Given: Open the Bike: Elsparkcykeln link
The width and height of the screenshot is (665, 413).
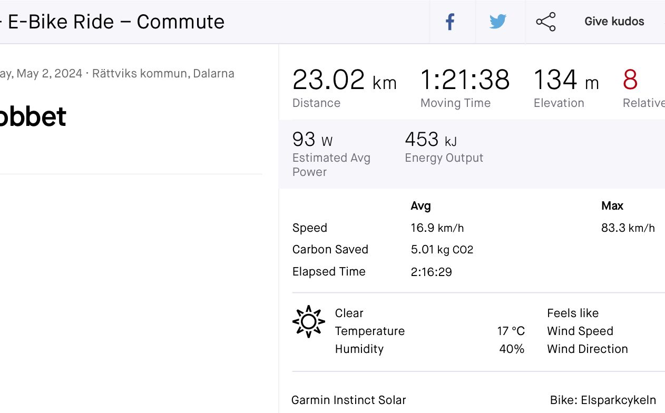Looking at the screenshot, I should pos(603,400).
